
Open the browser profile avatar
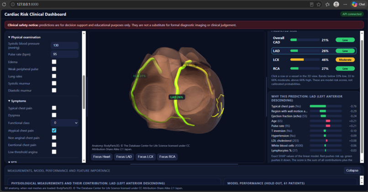(336, 4)
